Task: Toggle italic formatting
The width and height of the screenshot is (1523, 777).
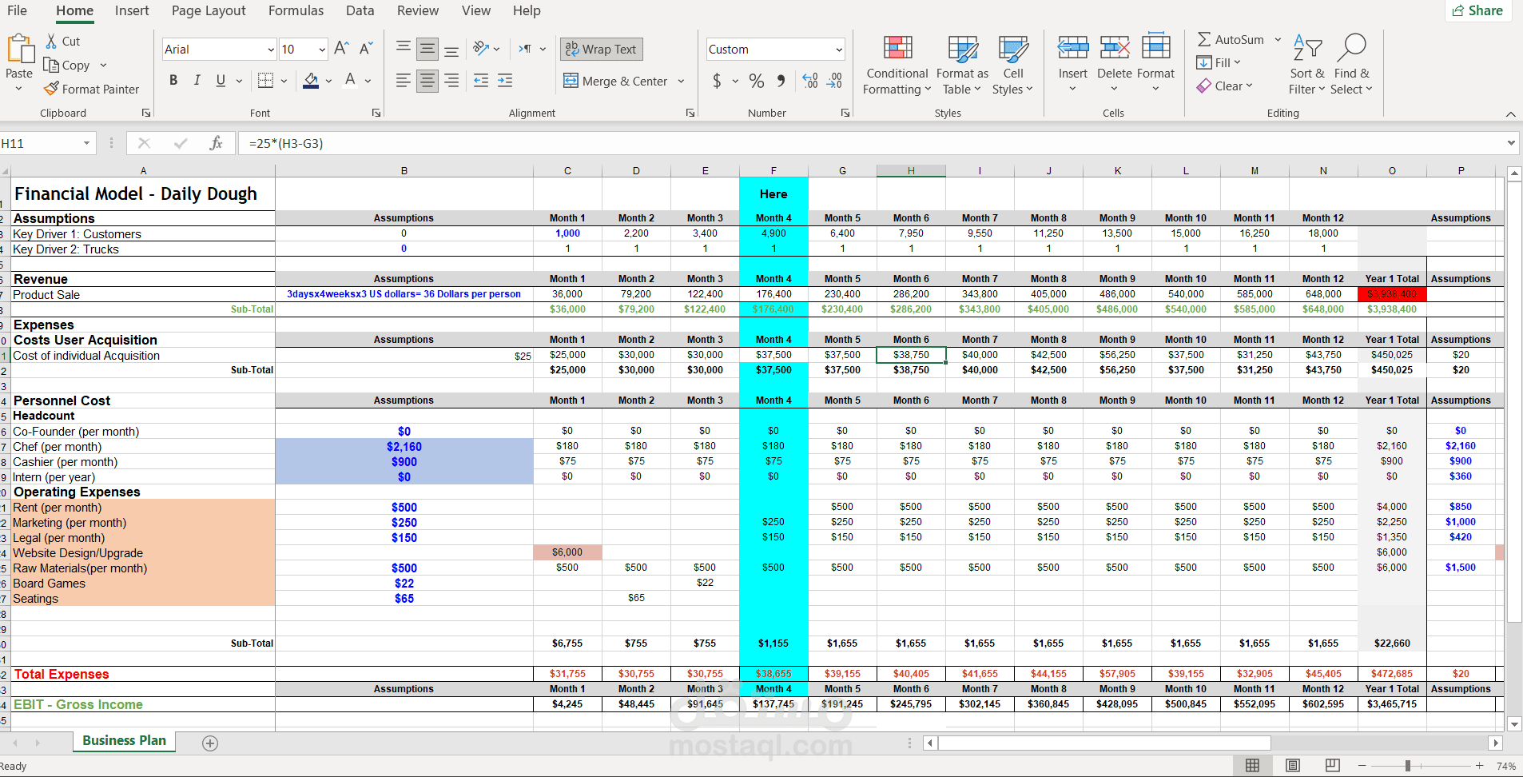Action: coord(197,80)
